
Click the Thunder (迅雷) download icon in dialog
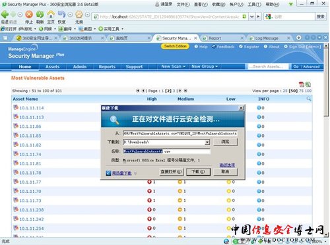[x=108, y=173]
